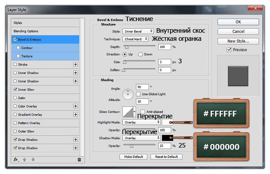Enable the Outer Glow checkbox

(x=15, y=131)
